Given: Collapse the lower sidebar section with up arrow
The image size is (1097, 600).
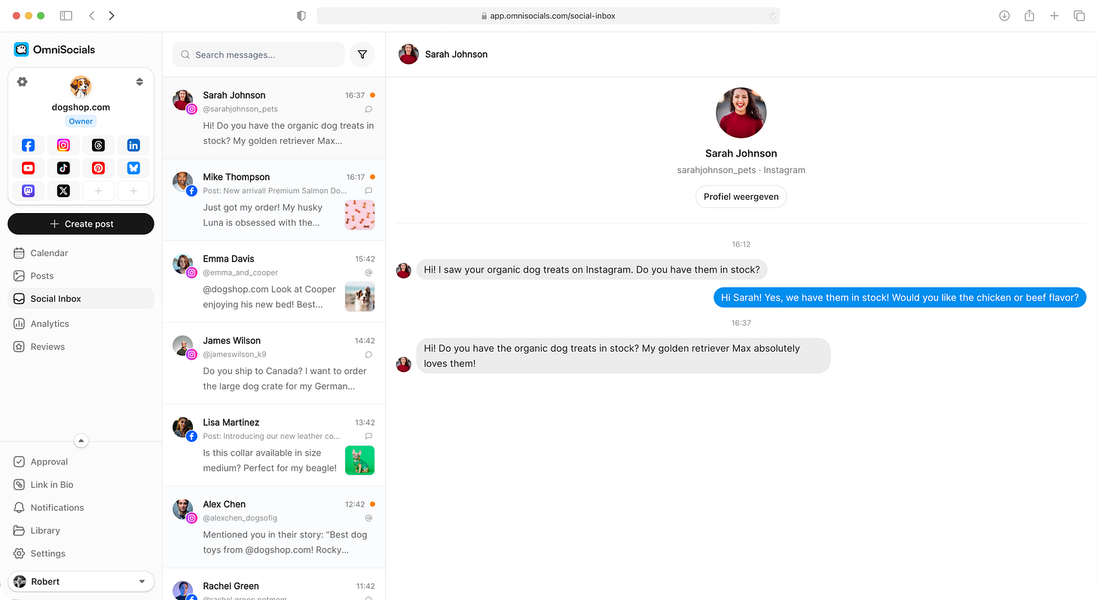Looking at the screenshot, I should point(81,440).
